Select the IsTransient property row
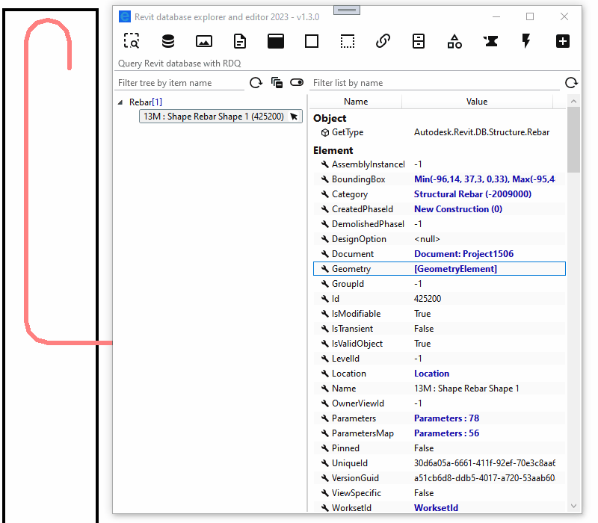The height and width of the screenshot is (523, 598). [439, 329]
